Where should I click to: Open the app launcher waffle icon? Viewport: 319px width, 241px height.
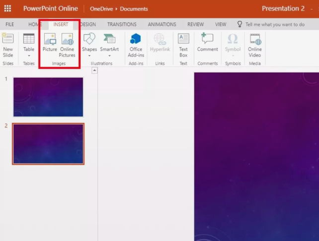point(7,8)
